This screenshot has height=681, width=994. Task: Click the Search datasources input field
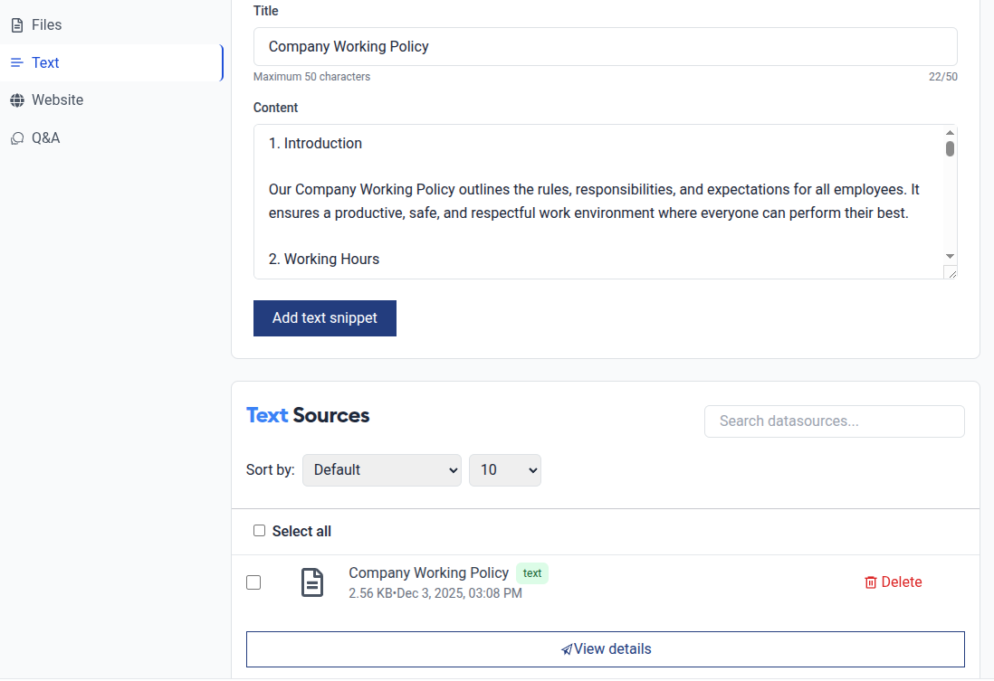[835, 421]
